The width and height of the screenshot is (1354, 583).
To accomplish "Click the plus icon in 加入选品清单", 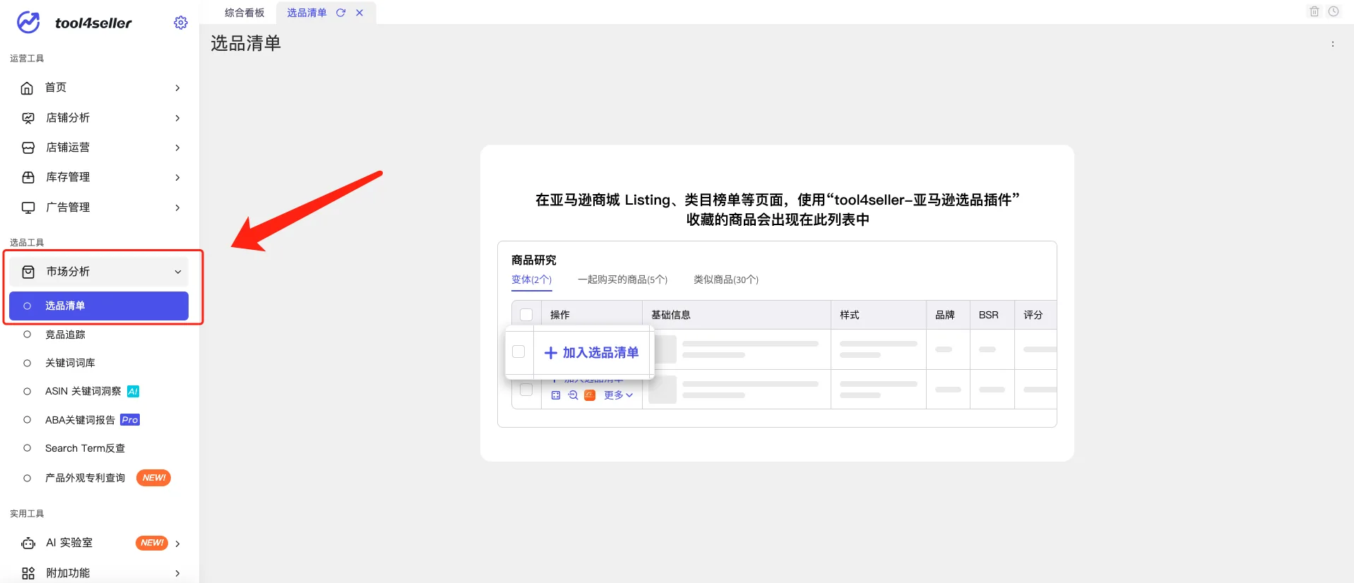I will (551, 353).
